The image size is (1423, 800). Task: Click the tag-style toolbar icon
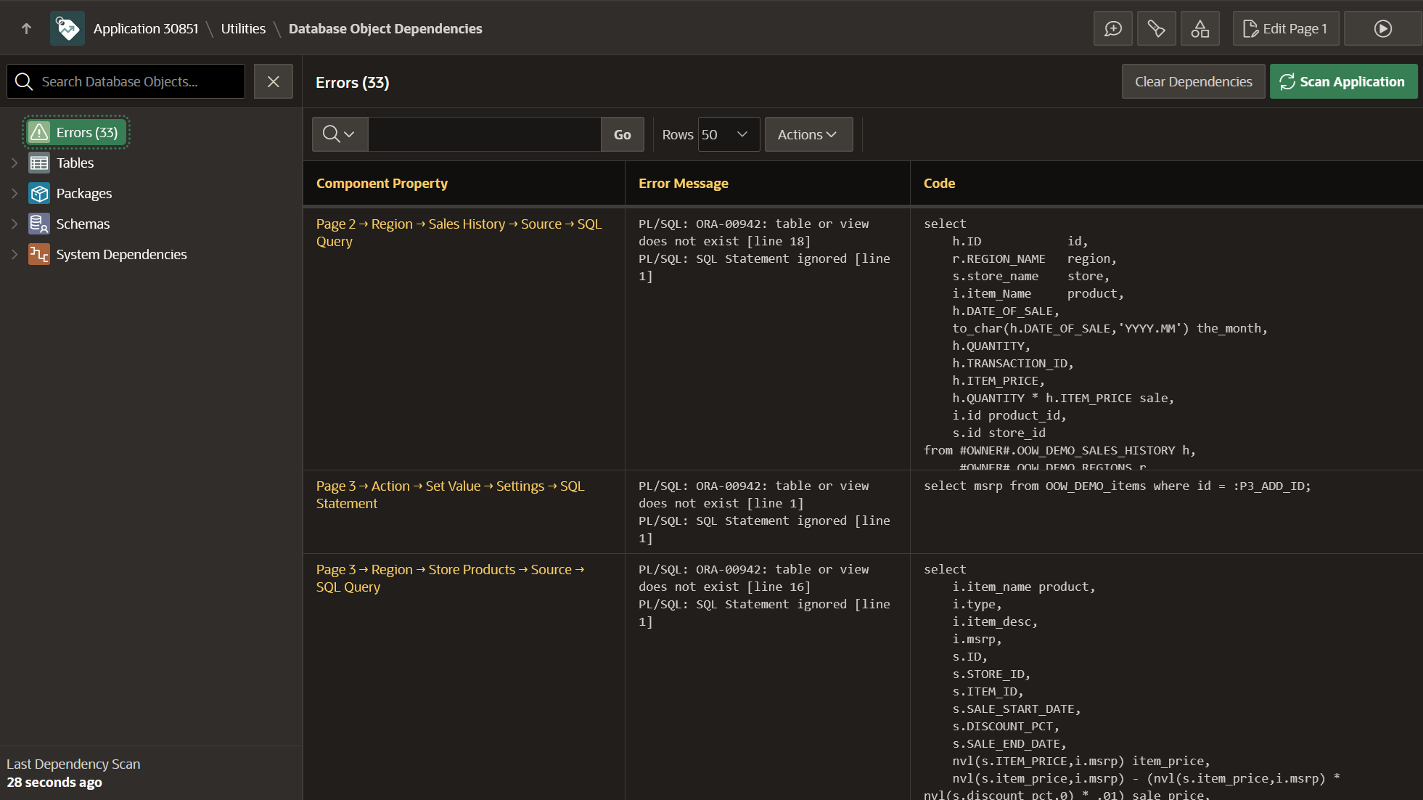[x=1156, y=28]
